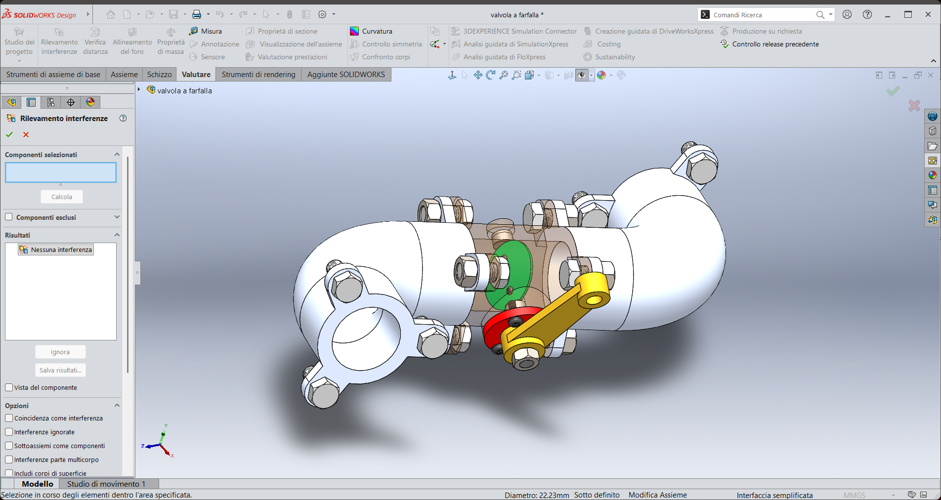Click the Salva risultati button
The image size is (941, 500).
60,370
